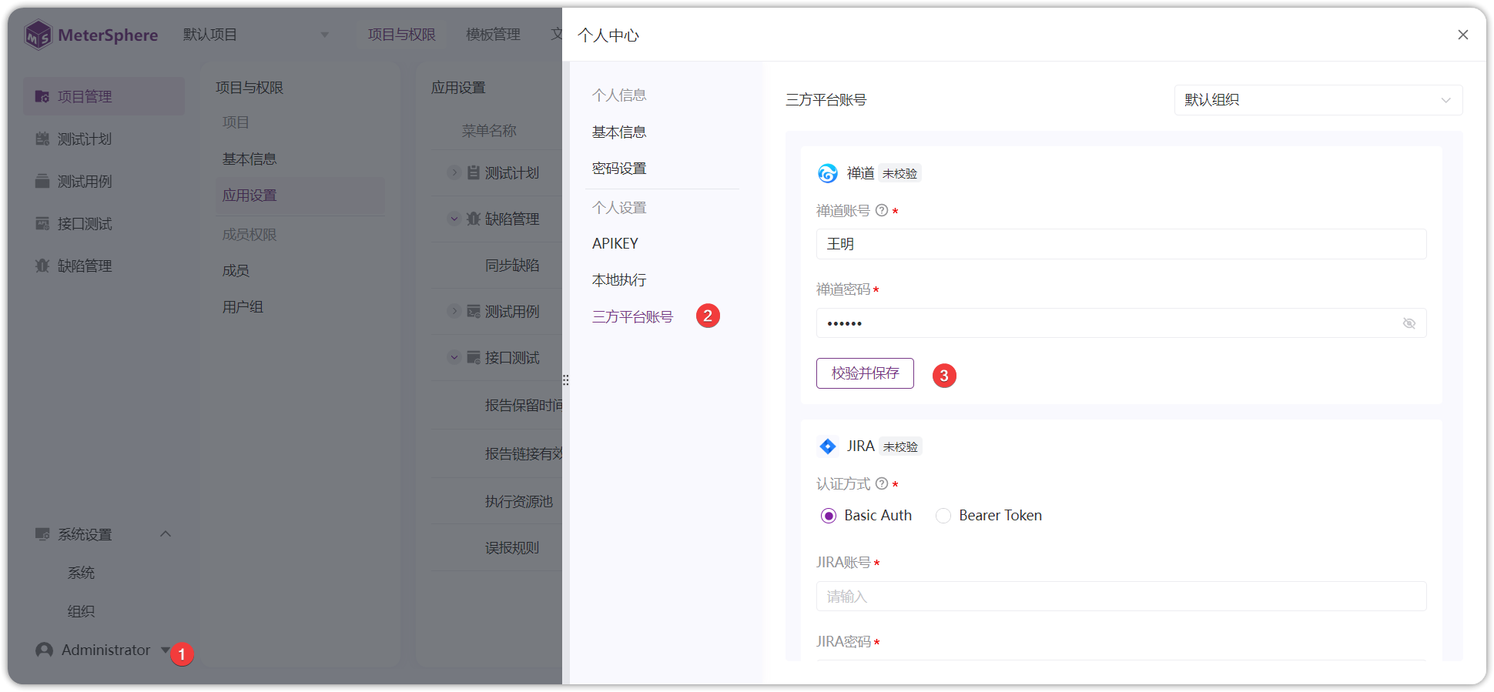The image size is (1494, 692).
Task: Select 三方平台账号 menu item
Action: [x=632, y=317]
